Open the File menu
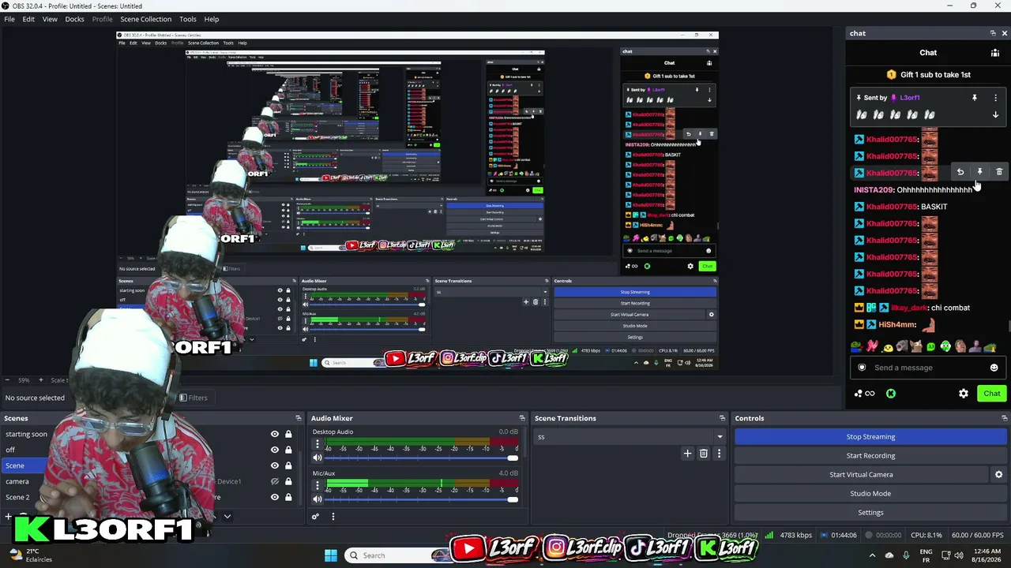1011x568 pixels. [9, 19]
